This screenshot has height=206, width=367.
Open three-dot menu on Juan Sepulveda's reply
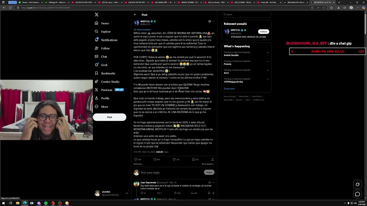[x=213, y=183]
